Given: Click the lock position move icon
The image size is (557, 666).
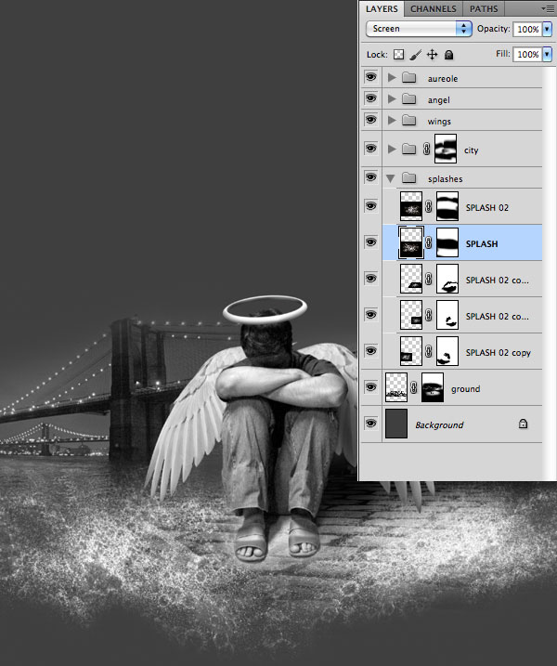Looking at the screenshot, I should coord(432,55).
